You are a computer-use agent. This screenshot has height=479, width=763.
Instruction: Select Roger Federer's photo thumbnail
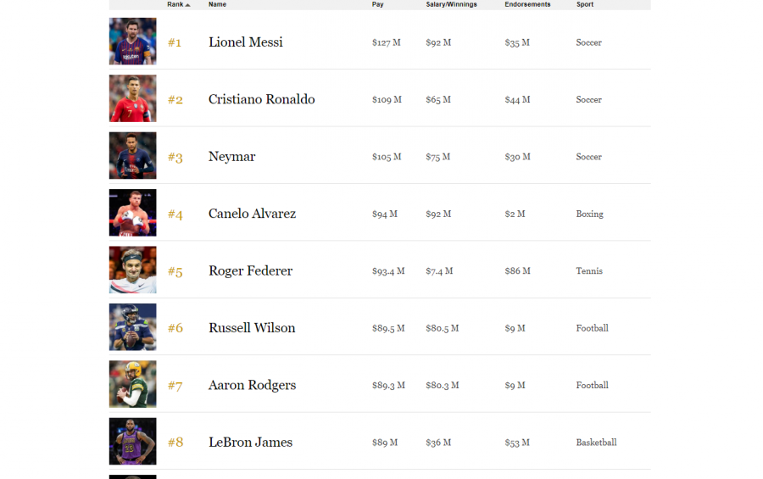133,270
